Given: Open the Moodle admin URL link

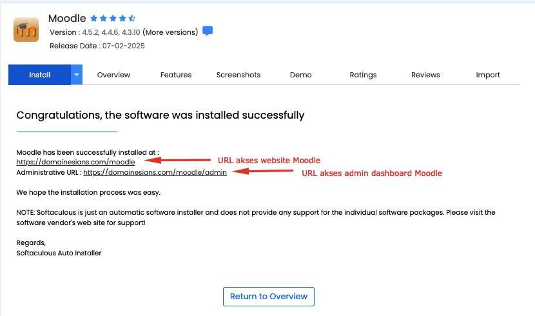Looking at the screenshot, I should pos(155,173).
